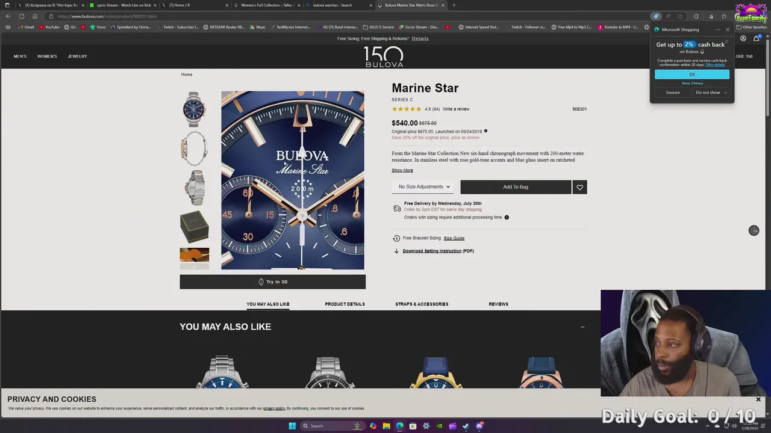Screen dimensions: 771x433
Task: Select front view watch thumbnail
Action: coord(194,109)
